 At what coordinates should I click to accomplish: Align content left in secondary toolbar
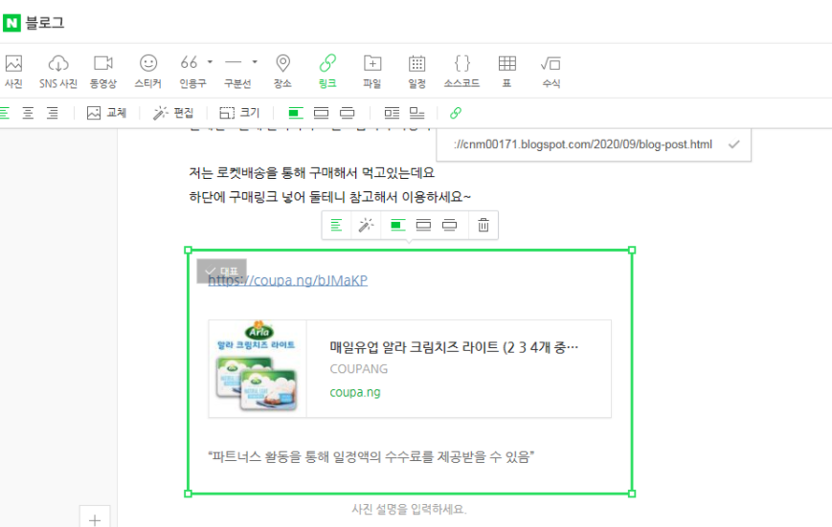point(5,113)
